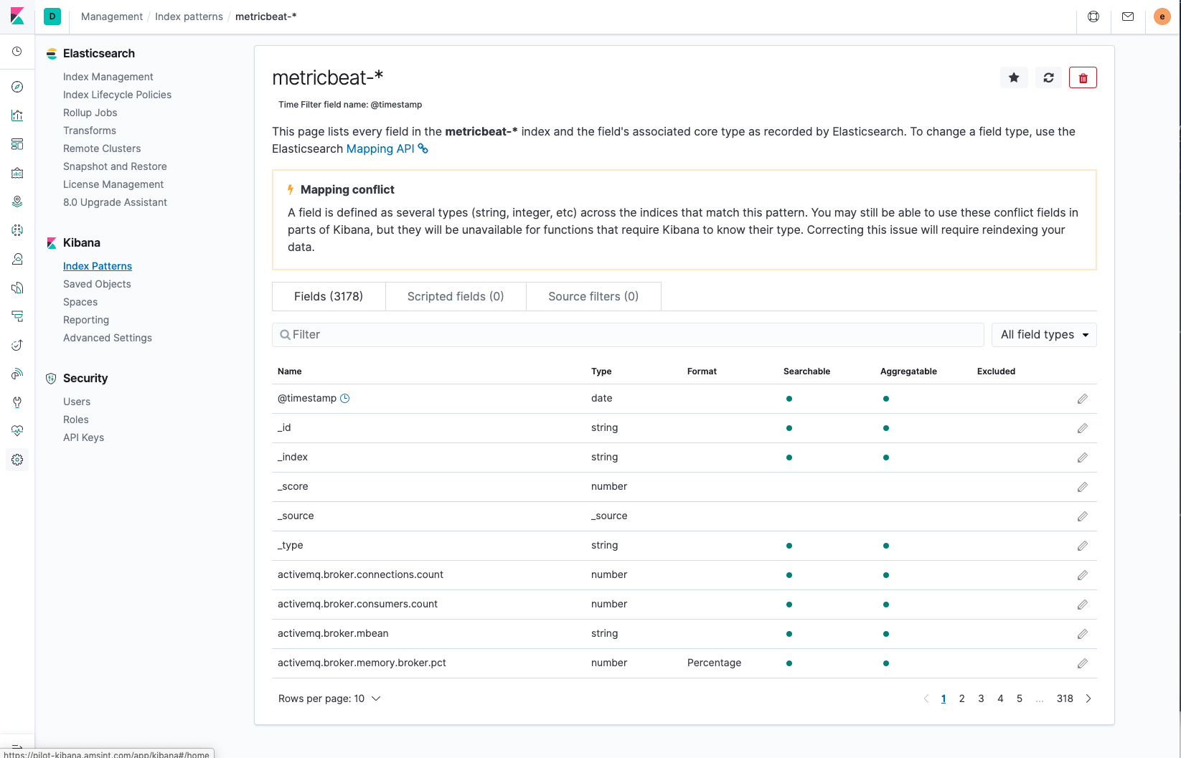Click Index patterns in the breadcrumb
The height and width of the screenshot is (758, 1181).
click(x=189, y=16)
